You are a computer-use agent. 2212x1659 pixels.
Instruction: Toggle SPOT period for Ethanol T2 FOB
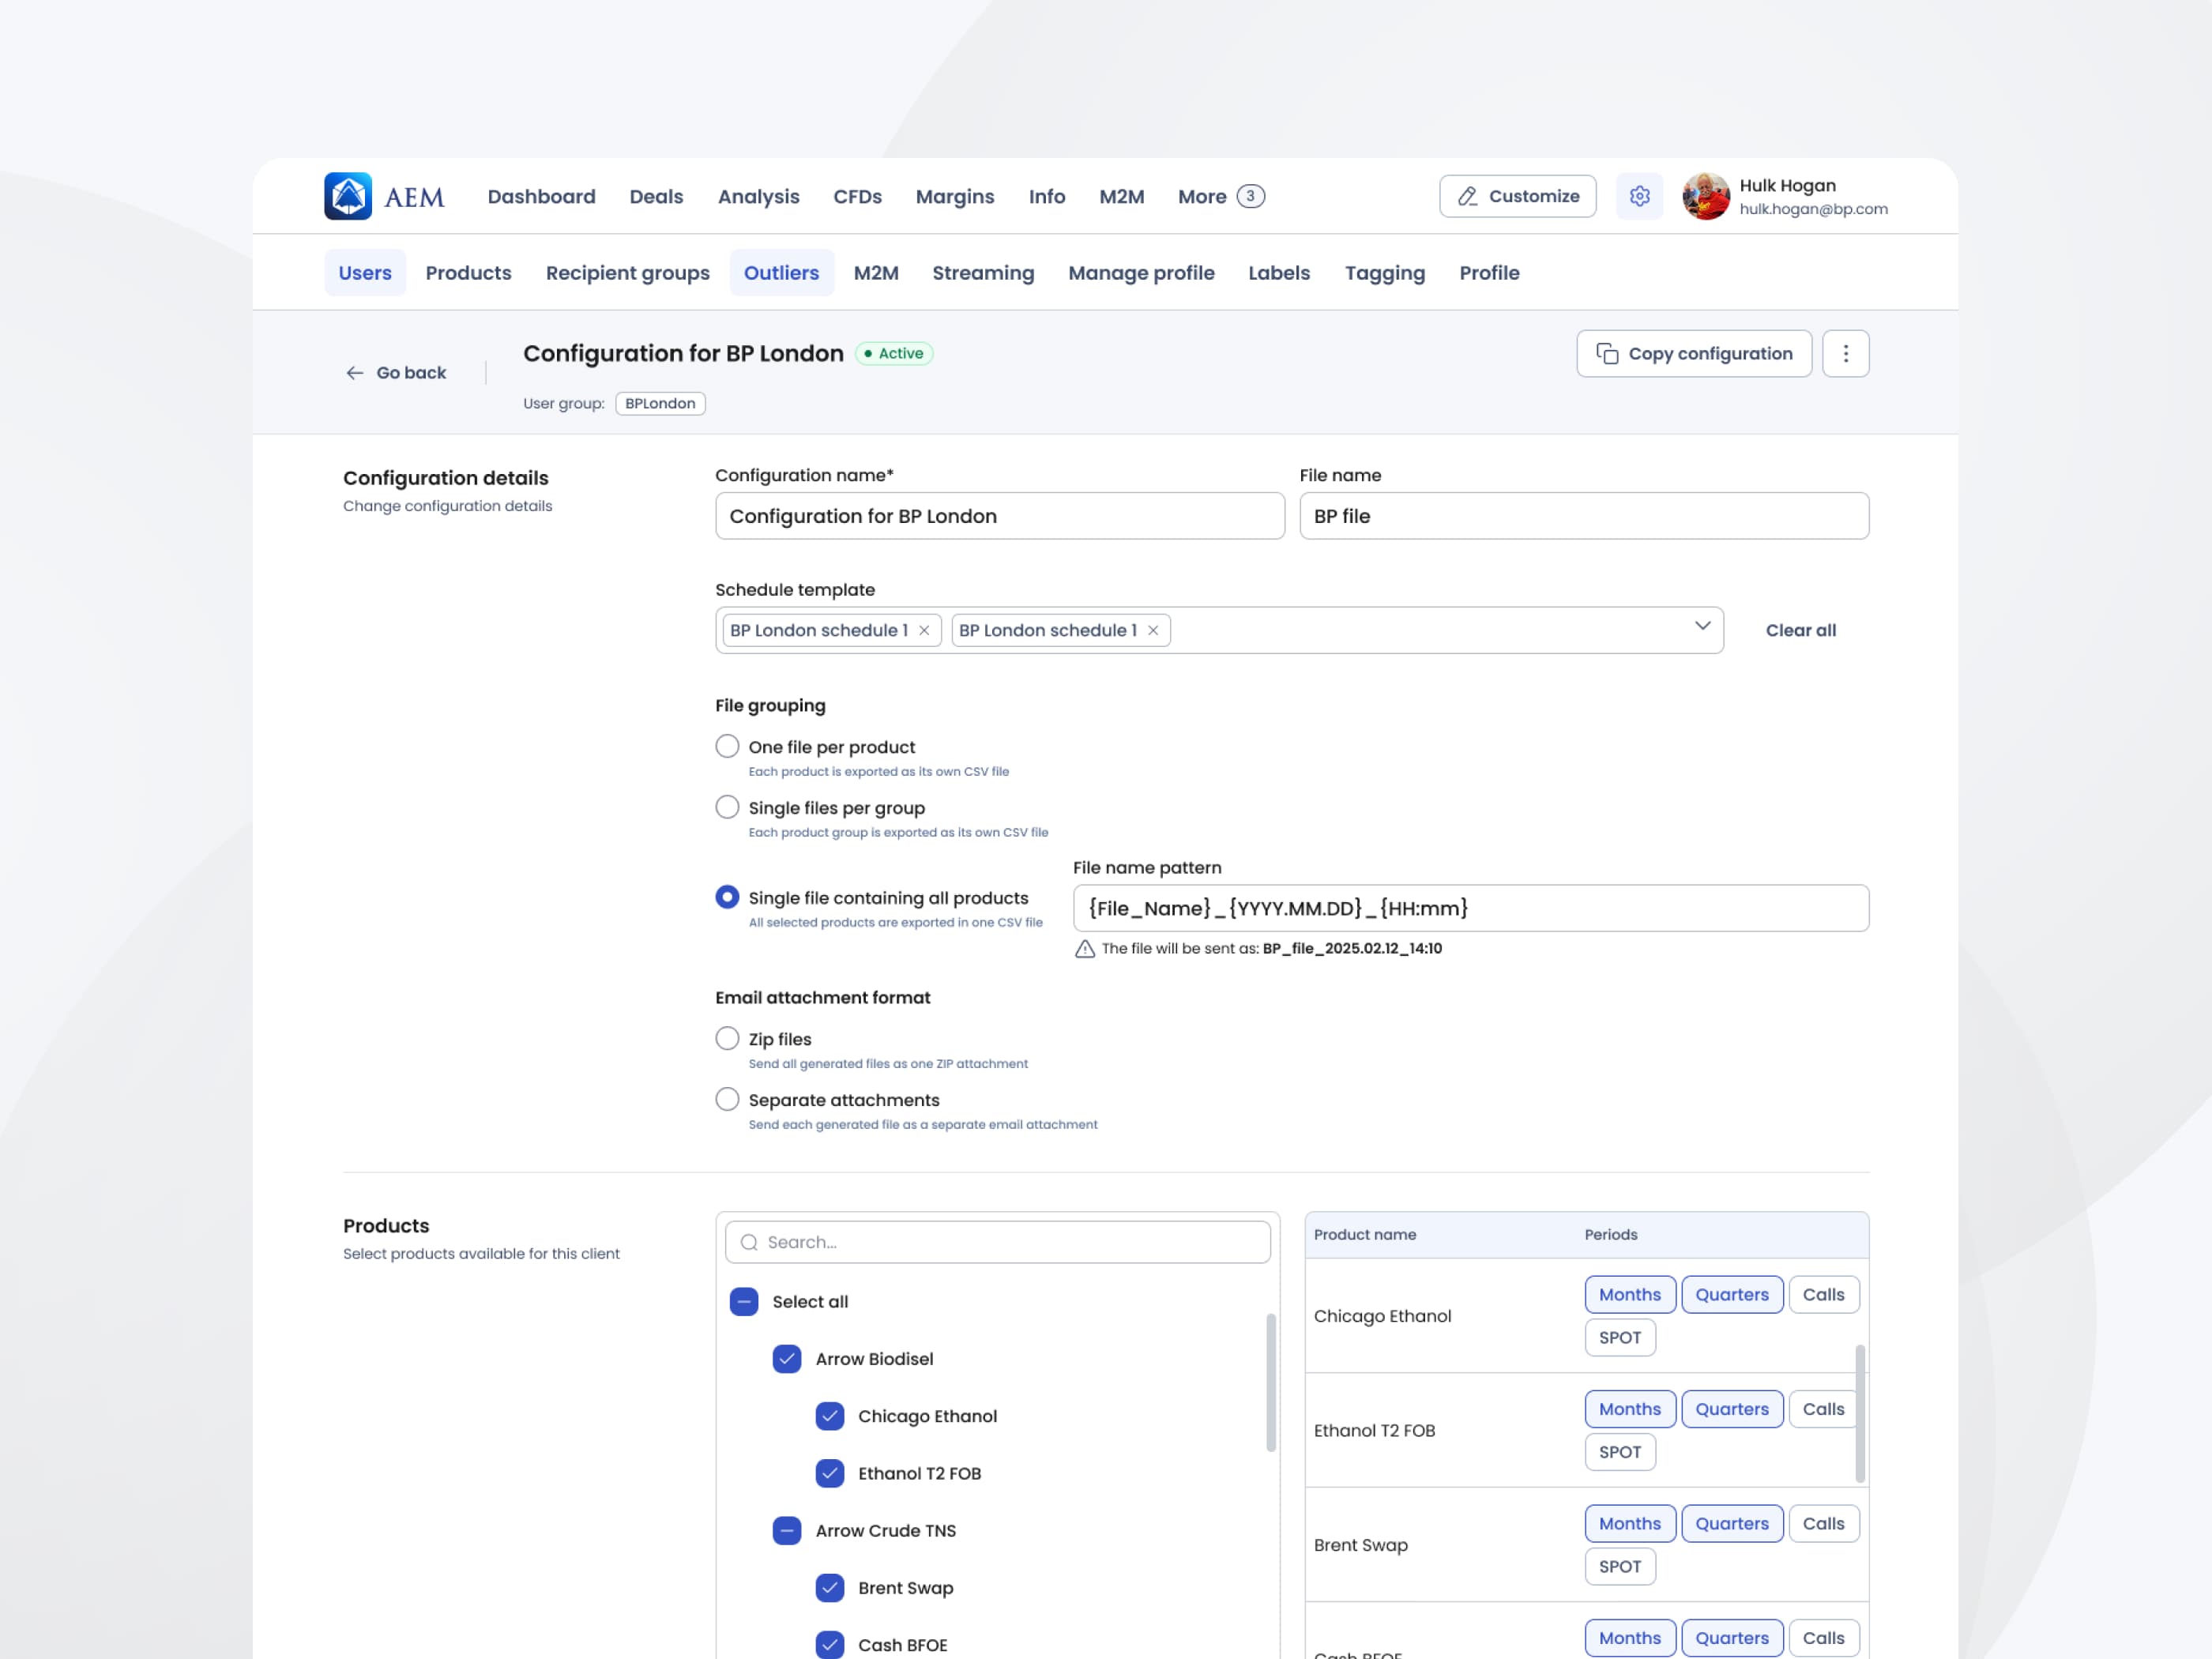[x=1620, y=1452]
